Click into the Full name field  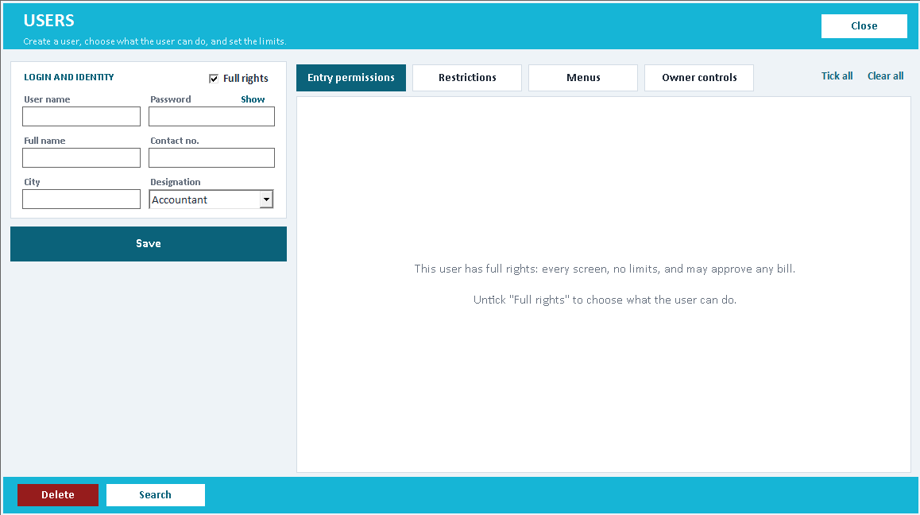82,158
